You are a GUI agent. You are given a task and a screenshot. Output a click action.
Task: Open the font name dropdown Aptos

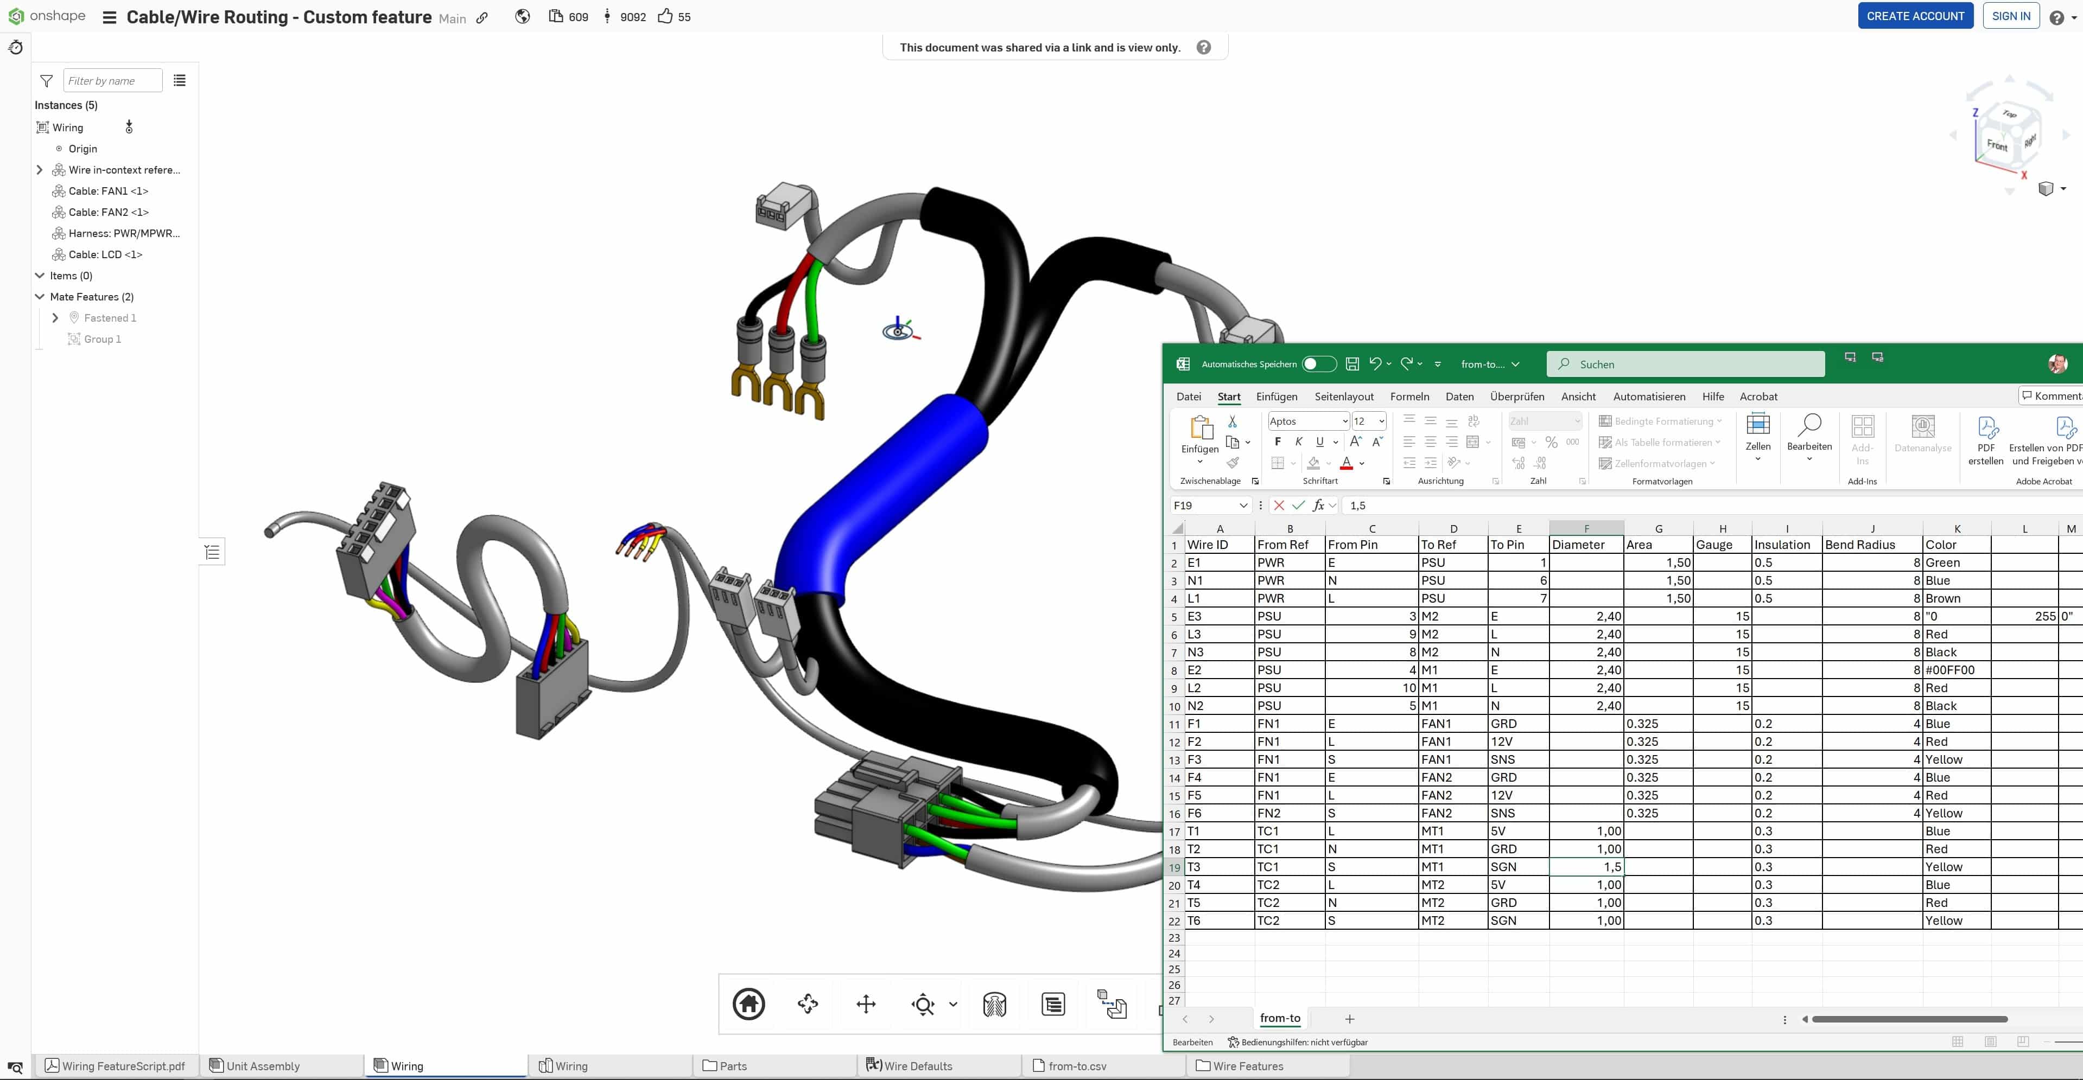(x=1345, y=421)
